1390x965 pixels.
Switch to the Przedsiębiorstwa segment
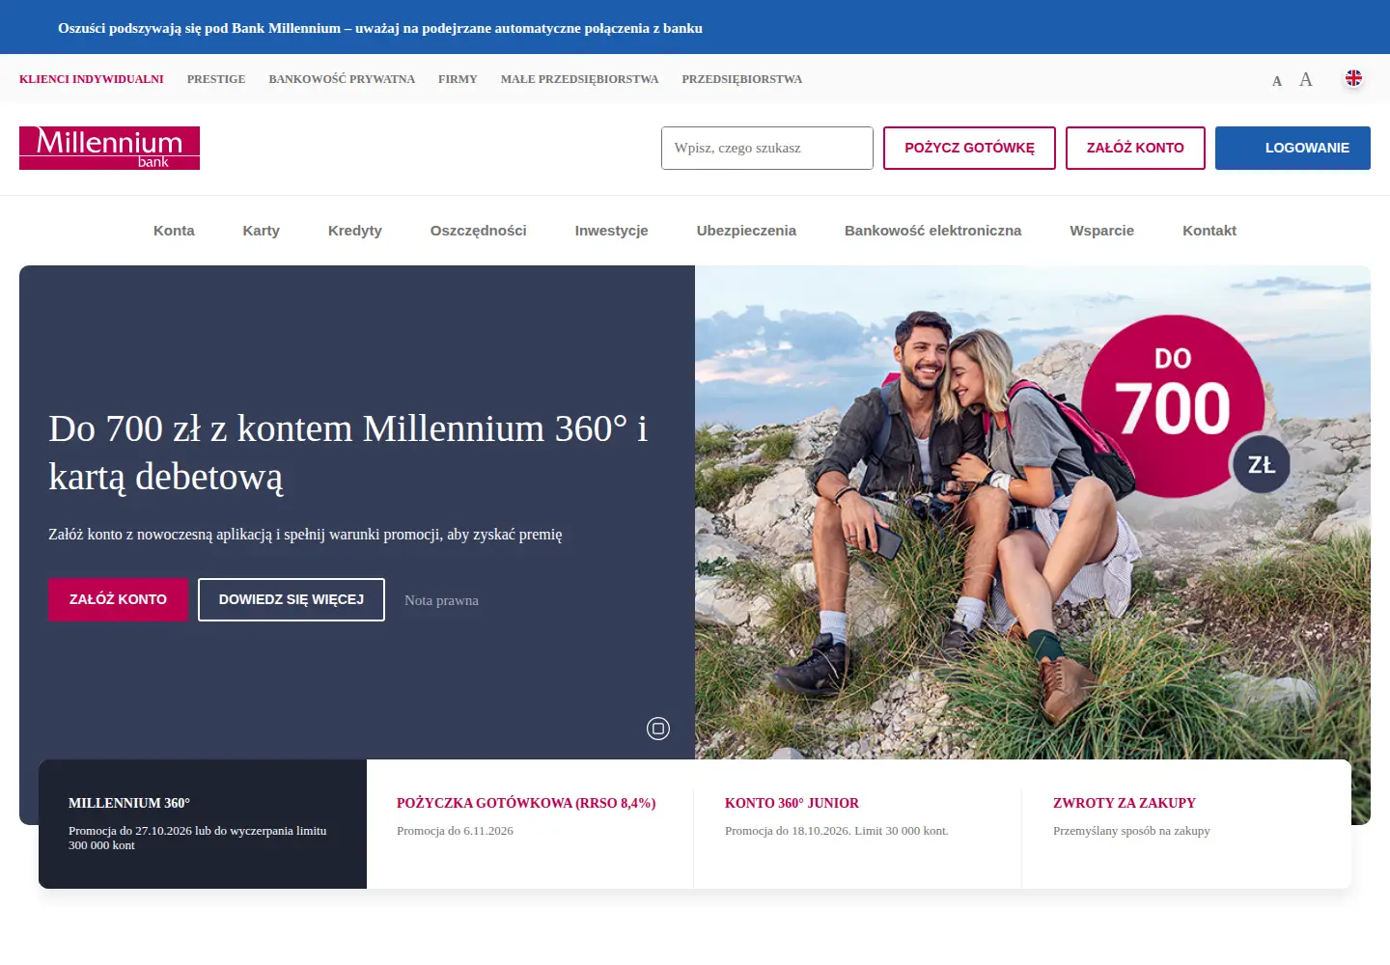[742, 79]
